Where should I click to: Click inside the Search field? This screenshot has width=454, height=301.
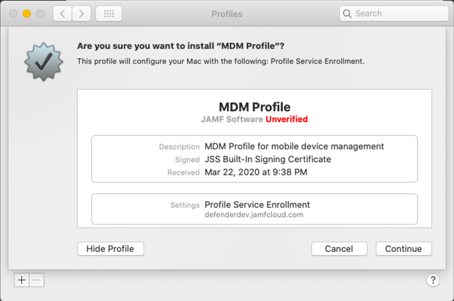pos(398,14)
